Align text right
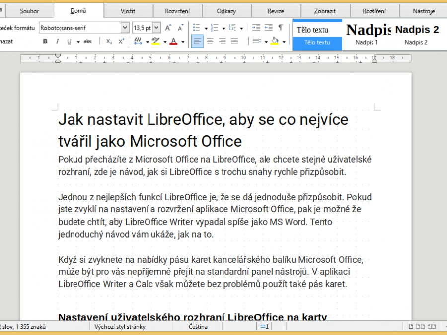447x335 pixels. click(x=222, y=41)
